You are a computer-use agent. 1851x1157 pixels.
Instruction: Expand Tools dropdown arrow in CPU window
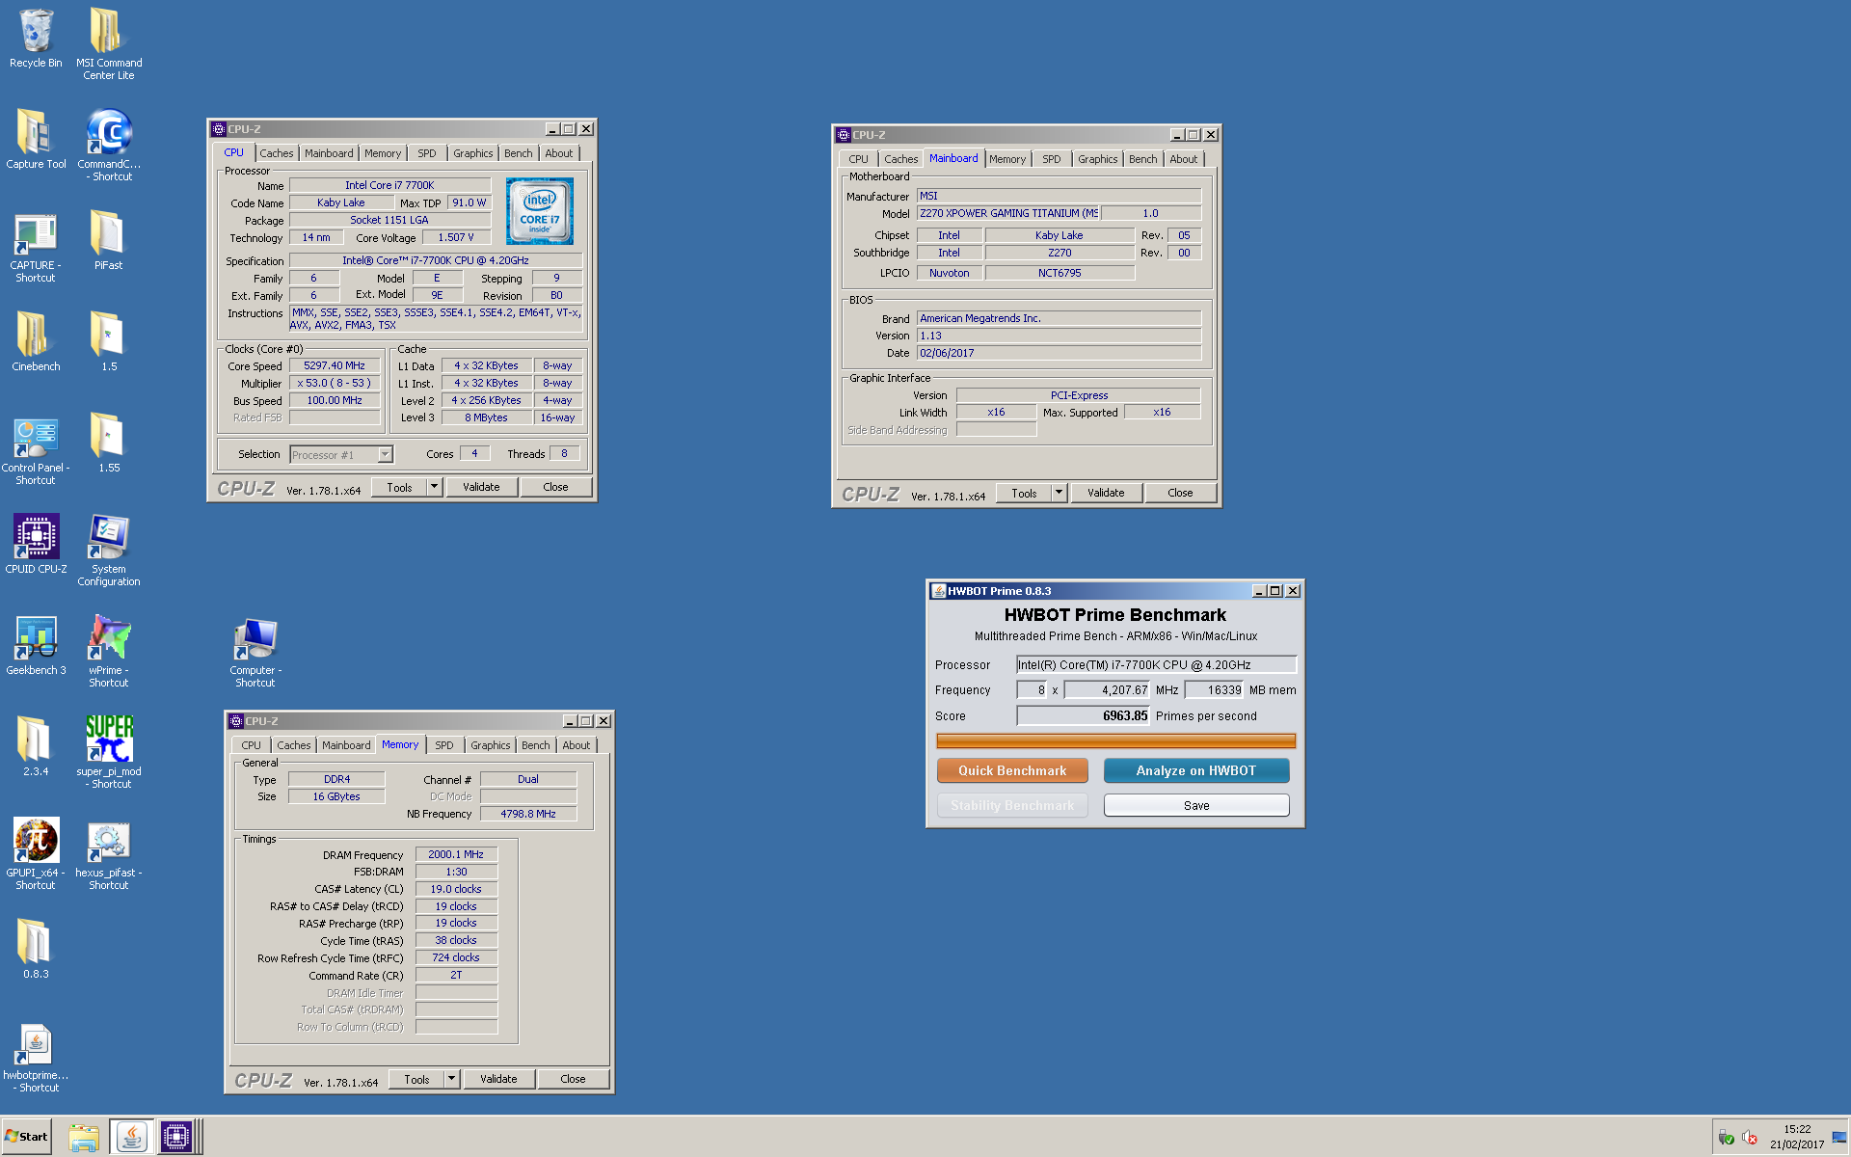click(x=434, y=487)
